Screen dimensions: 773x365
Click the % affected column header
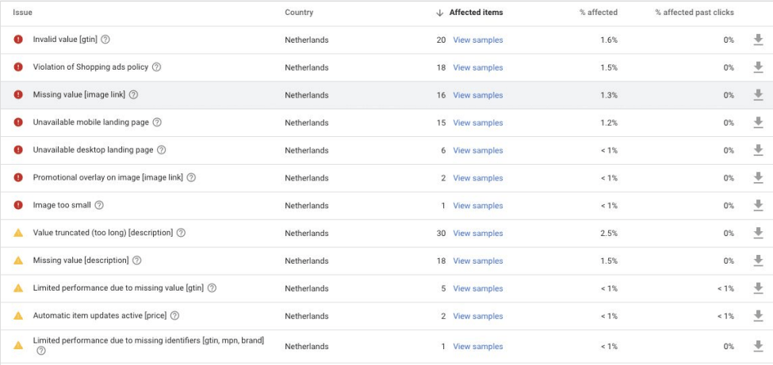[598, 13]
